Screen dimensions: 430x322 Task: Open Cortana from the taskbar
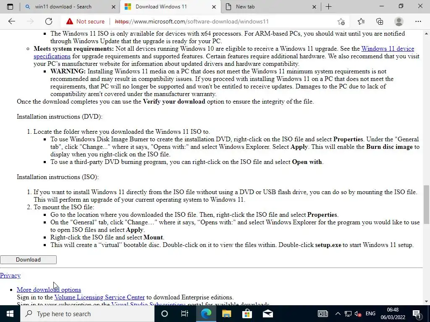164,314
